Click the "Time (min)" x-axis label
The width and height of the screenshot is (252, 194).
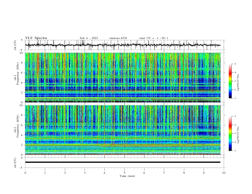click(x=127, y=176)
